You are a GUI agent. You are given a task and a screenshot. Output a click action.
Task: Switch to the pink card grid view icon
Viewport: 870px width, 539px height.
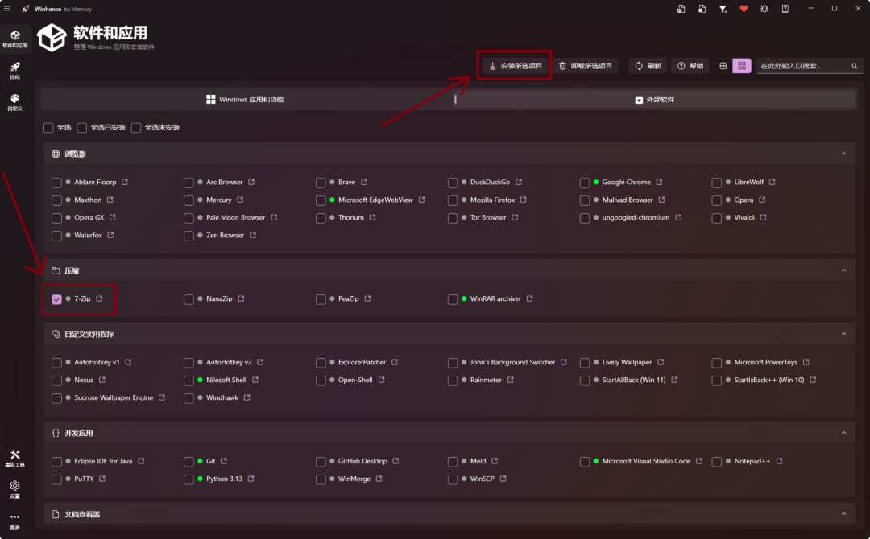[x=742, y=66]
